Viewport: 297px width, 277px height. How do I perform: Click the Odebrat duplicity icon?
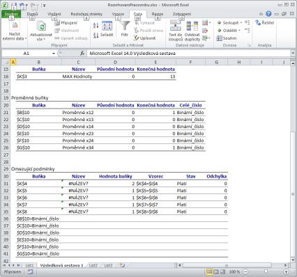pyautogui.click(x=192, y=26)
